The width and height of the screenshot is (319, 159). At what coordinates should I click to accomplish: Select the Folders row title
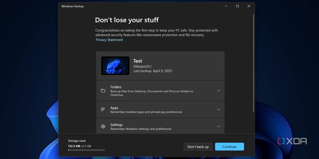116,87
